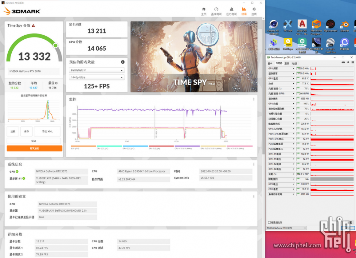The image size is (356, 258).
Task: Click the GPU 温度 sensor graph
Action: pyautogui.click(x=332, y=79)
